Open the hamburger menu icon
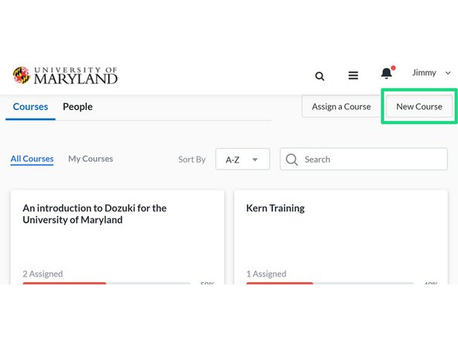 (x=353, y=76)
